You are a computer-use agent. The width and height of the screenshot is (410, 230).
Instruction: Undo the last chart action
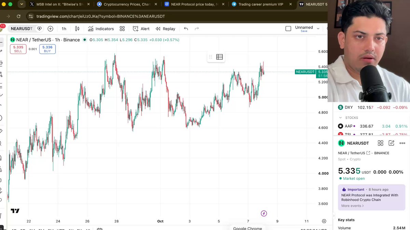(186, 29)
